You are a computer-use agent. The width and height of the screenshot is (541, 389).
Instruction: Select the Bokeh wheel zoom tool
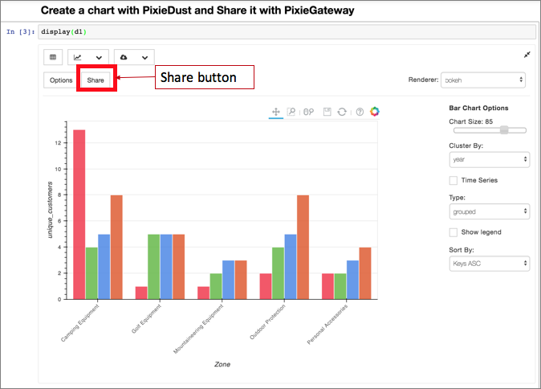click(308, 112)
